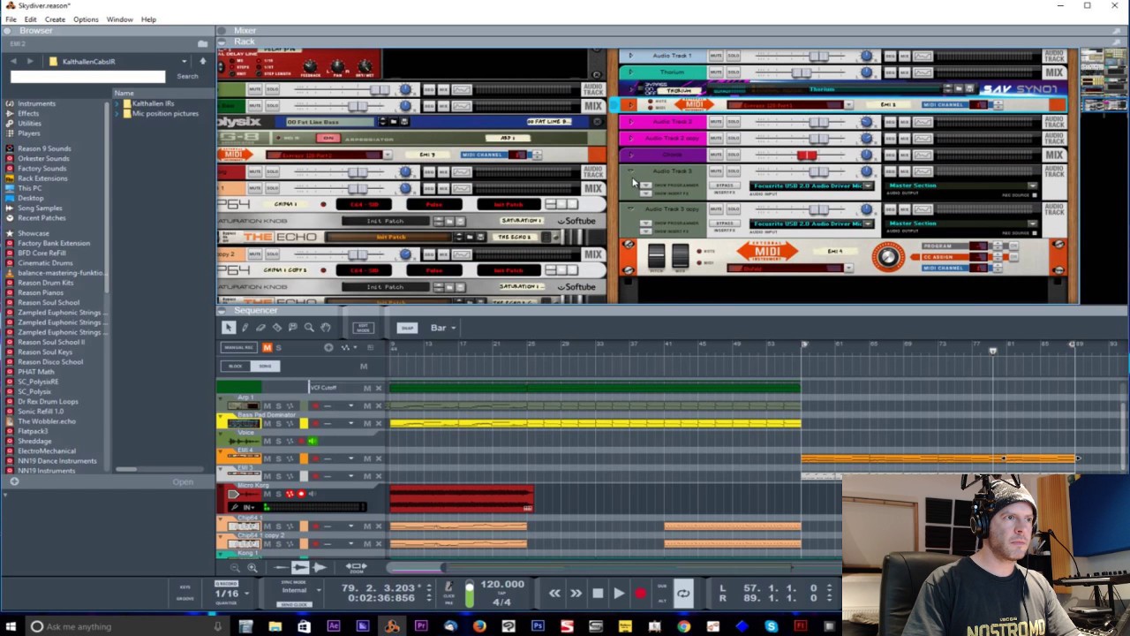
Task: Select the Eraser tool in the sequencer
Action: point(260,328)
